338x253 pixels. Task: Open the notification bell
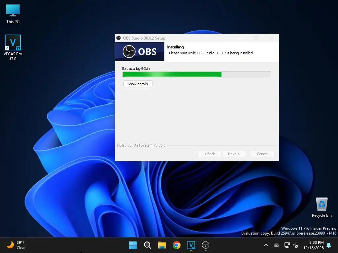click(x=329, y=245)
